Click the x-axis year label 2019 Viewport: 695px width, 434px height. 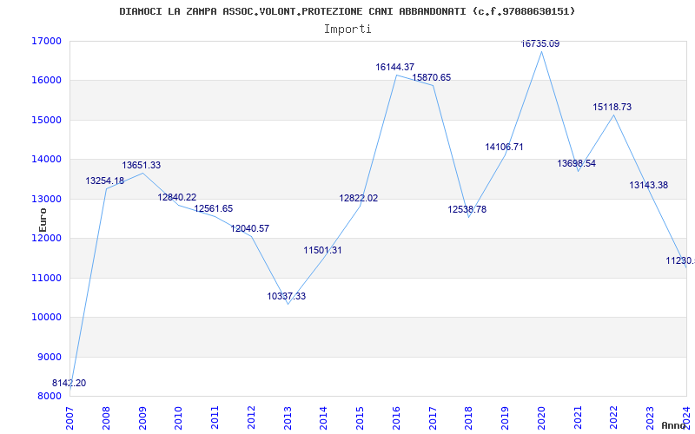pos(506,418)
